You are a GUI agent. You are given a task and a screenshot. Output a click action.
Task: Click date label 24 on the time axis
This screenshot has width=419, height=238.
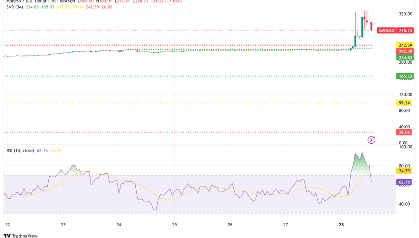(x=119, y=225)
